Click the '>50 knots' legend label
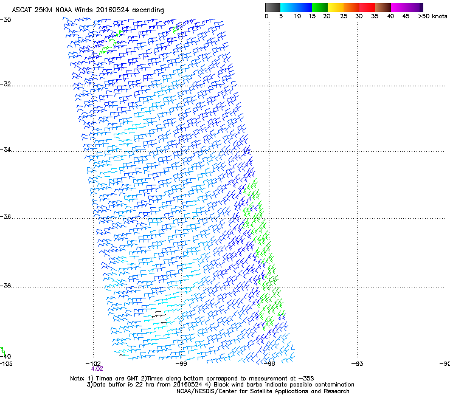 click(x=432, y=16)
